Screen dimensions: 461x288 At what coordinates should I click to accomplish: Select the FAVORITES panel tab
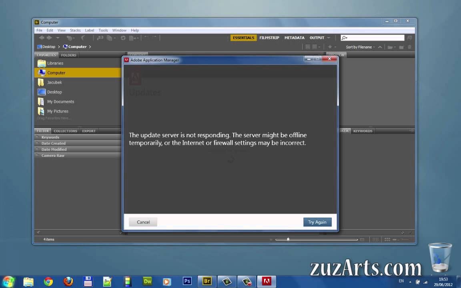click(46, 55)
